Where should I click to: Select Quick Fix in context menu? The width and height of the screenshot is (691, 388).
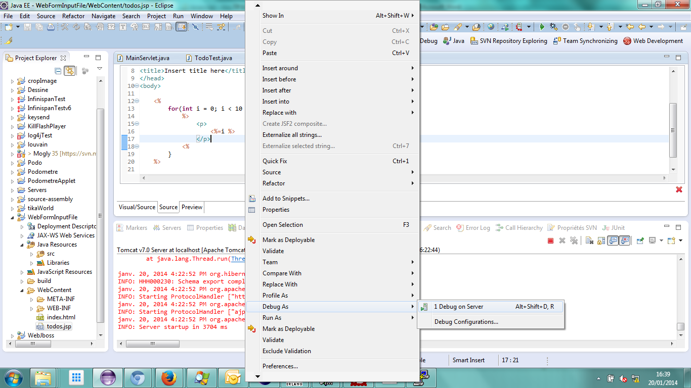click(332, 161)
